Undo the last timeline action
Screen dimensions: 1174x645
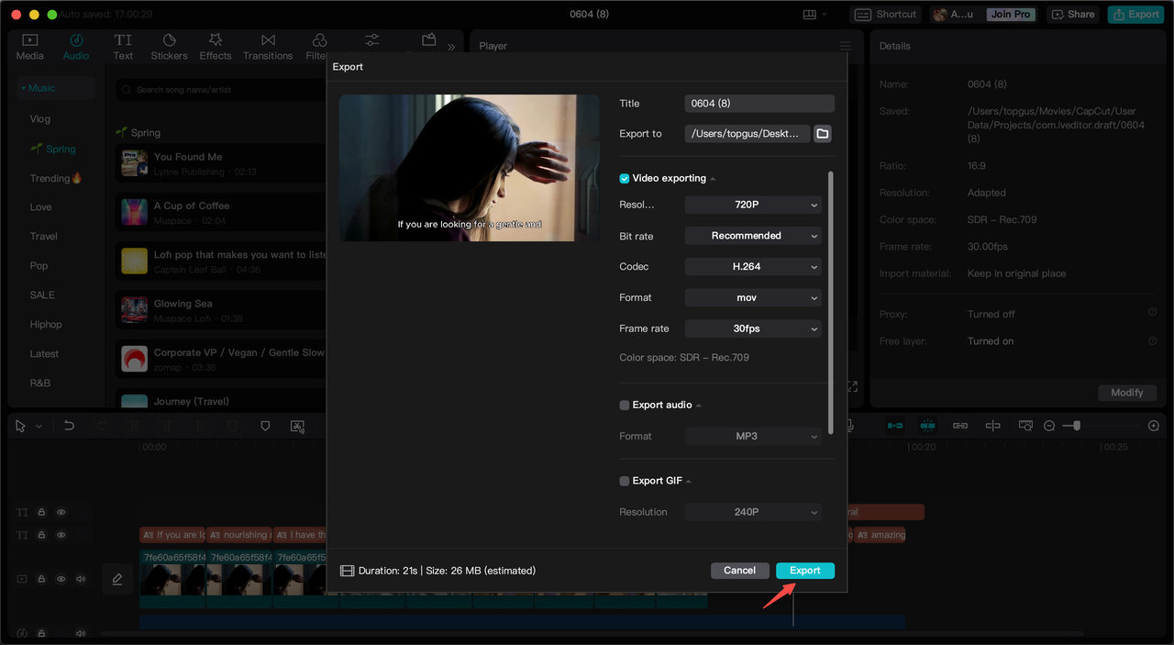point(69,427)
